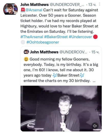Expand quoted tweet text at the ellipsis
105x133 pixels.
tap(94, 81)
